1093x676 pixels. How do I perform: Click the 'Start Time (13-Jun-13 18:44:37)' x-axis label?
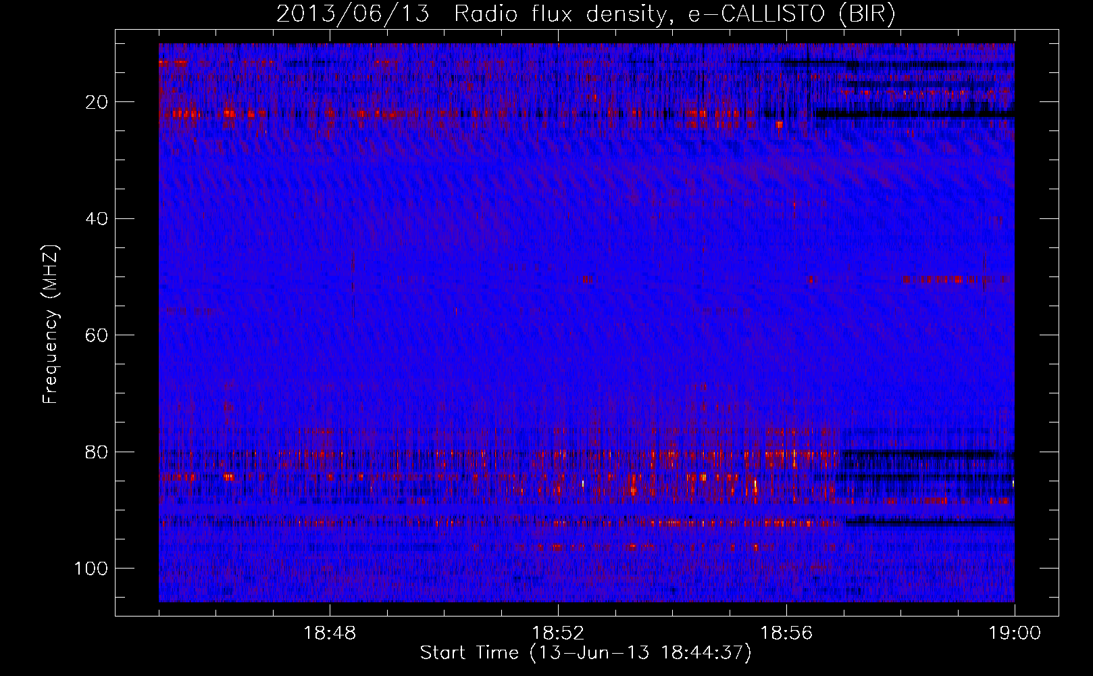(x=586, y=653)
